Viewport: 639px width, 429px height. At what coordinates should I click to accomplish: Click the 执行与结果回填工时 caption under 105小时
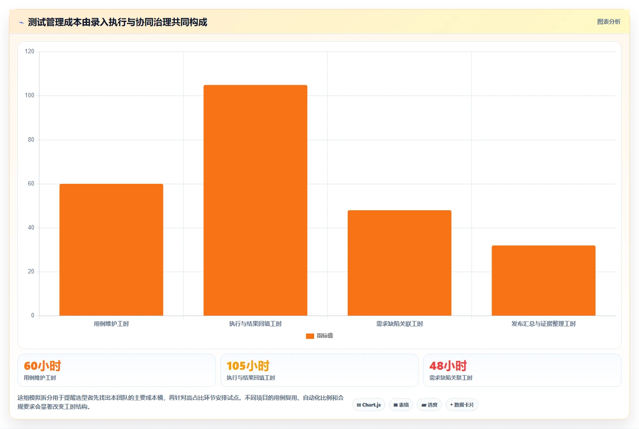point(251,378)
